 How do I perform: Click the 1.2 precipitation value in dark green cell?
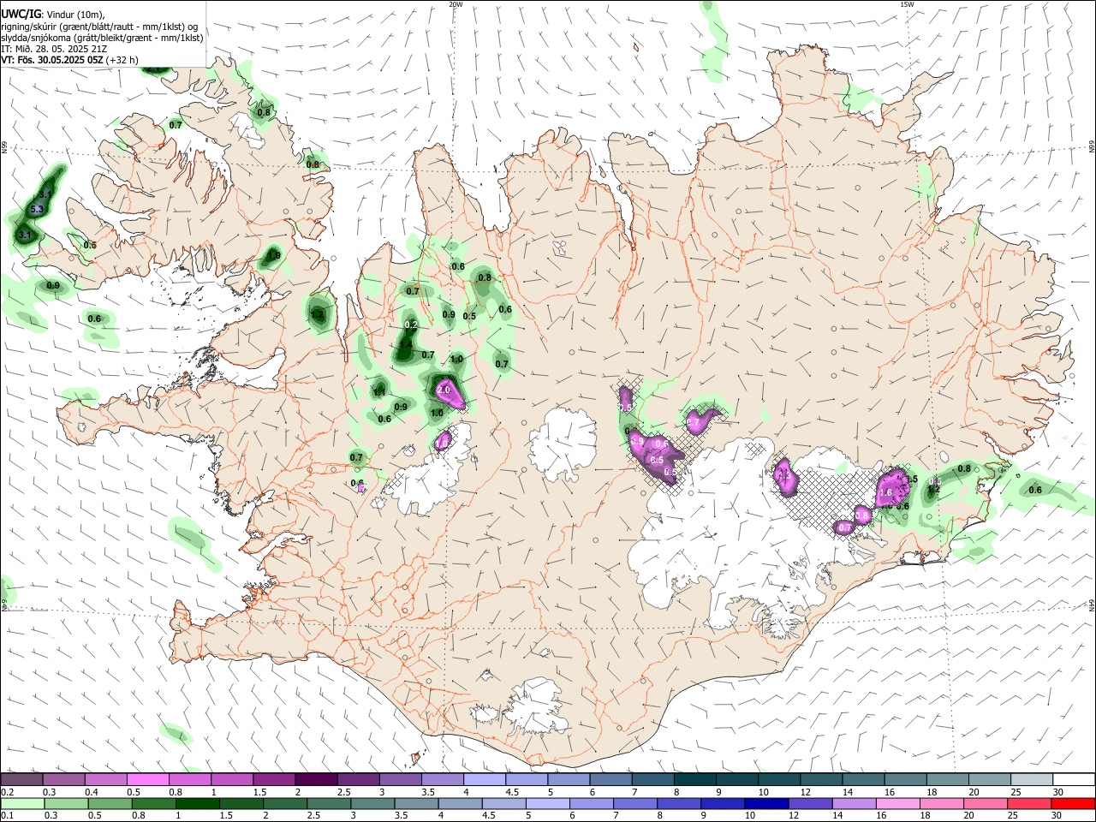coord(318,315)
